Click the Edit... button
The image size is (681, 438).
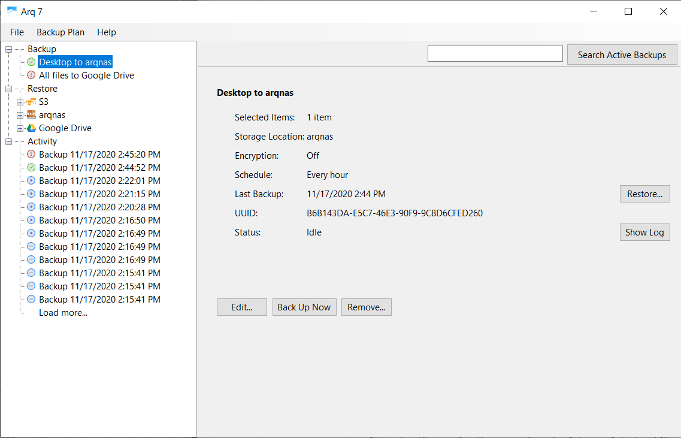click(x=242, y=307)
